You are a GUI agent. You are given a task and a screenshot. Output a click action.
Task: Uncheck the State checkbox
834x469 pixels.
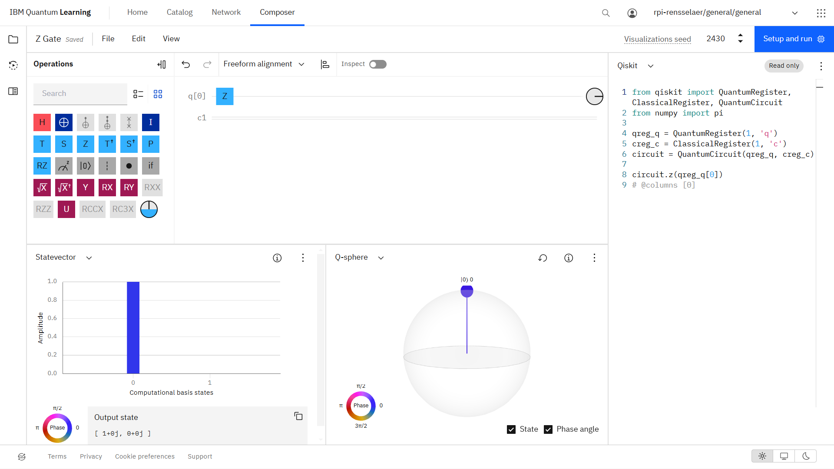(511, 429)
